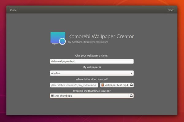Click the image icon before shui-thumb.jpg
184x122 pixels.
tap(52, 96)
